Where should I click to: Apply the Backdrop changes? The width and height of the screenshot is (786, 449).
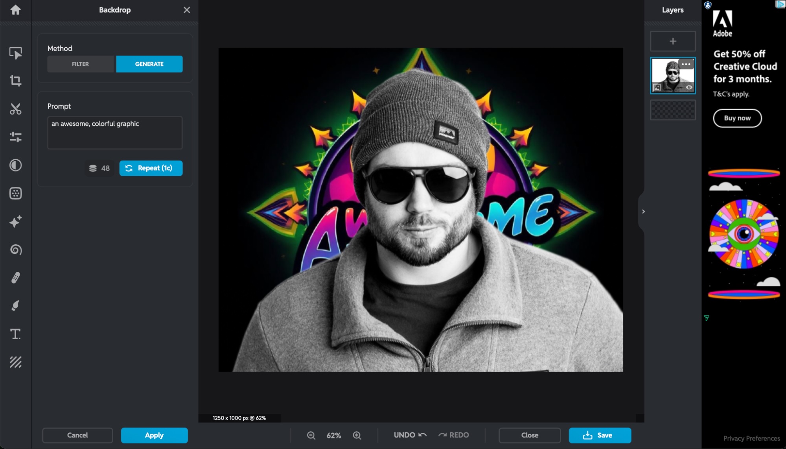tap(154, 435)
